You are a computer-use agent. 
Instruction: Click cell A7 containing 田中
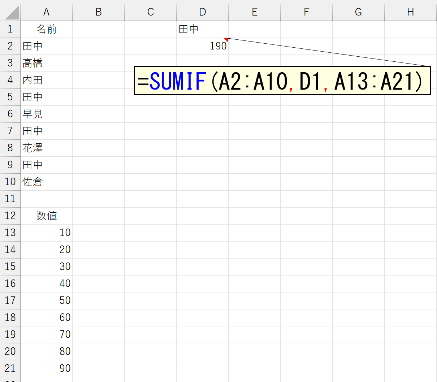[46, 131]
